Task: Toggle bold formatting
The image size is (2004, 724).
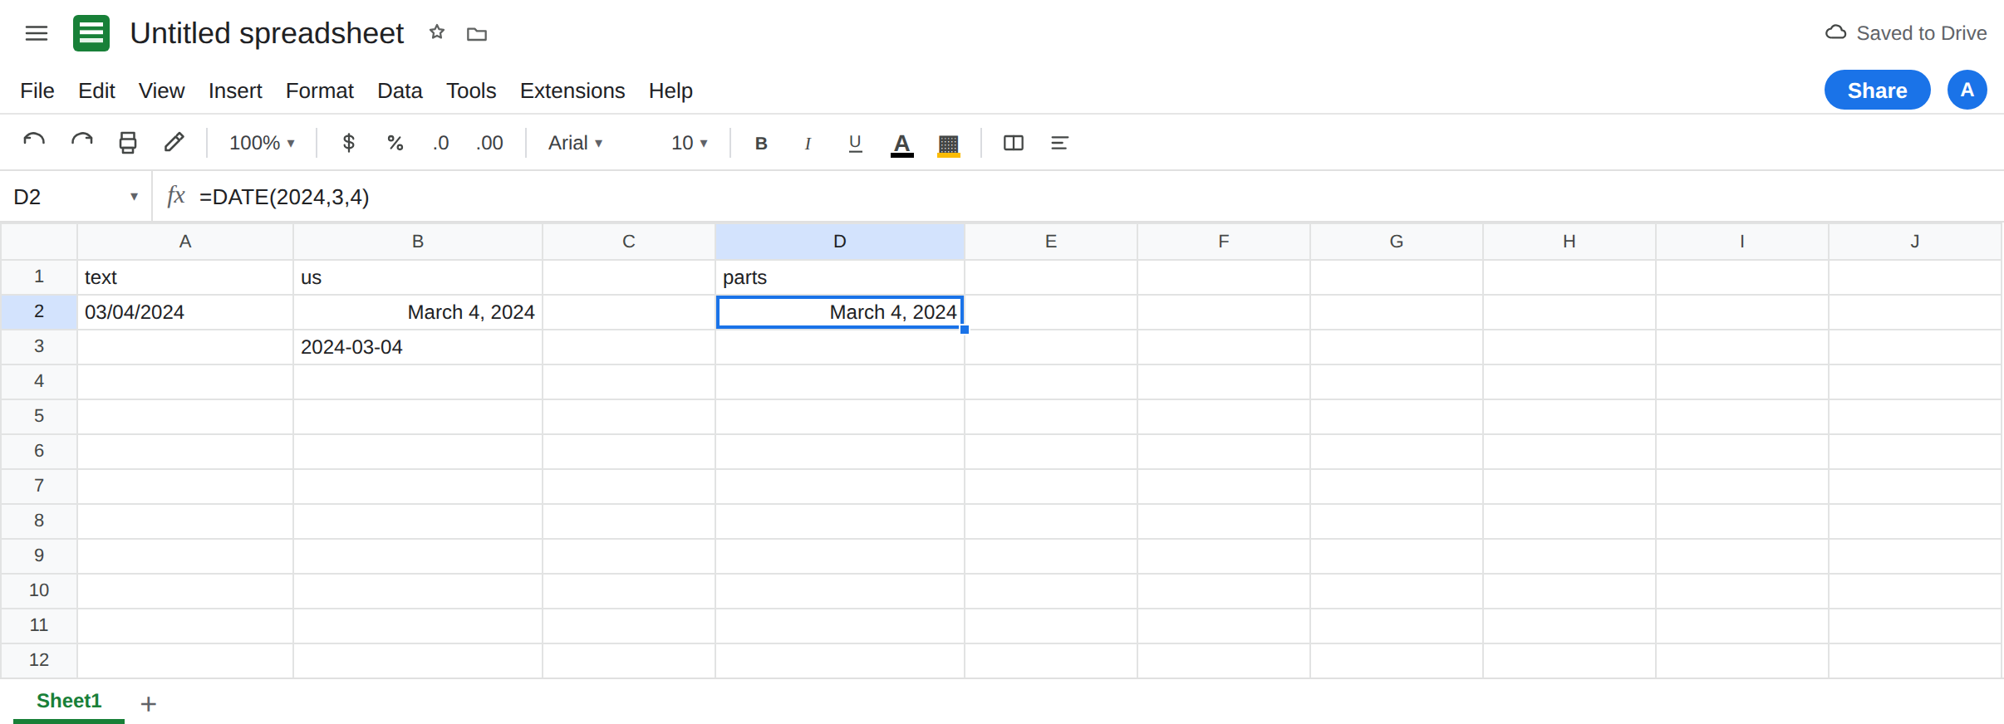Action: 761,143
